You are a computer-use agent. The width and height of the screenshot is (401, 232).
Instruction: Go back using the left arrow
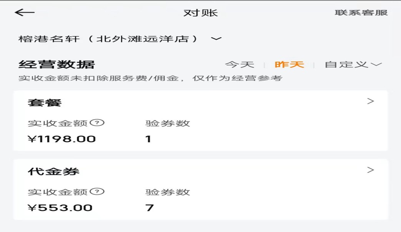click(25, 13)
